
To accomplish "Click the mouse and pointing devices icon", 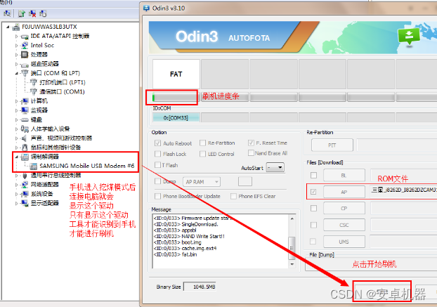I will coord(25,148).
